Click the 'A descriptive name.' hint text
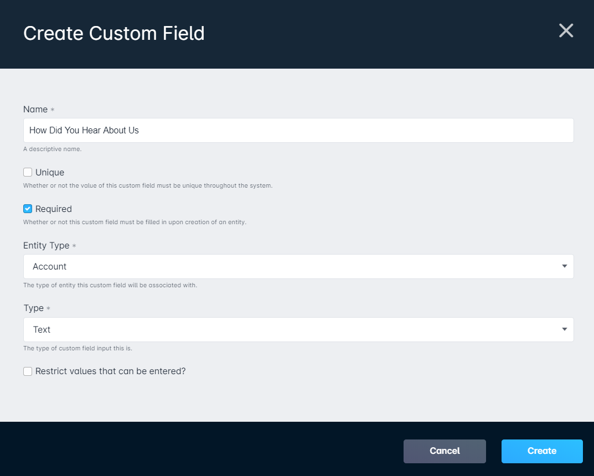Viewport: 594px width, 476px height. (52, 149)
